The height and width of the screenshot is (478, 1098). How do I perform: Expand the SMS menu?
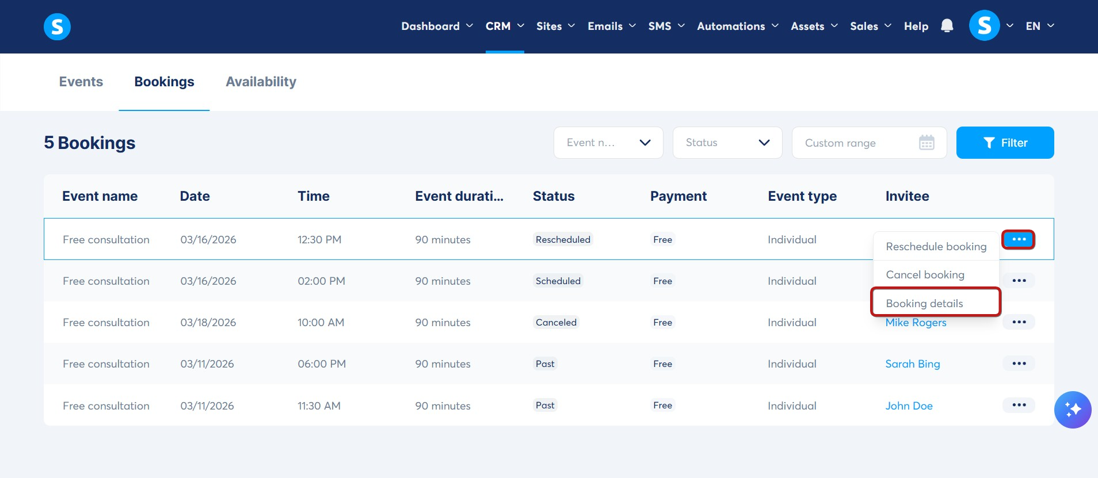(x=666, y=26)
